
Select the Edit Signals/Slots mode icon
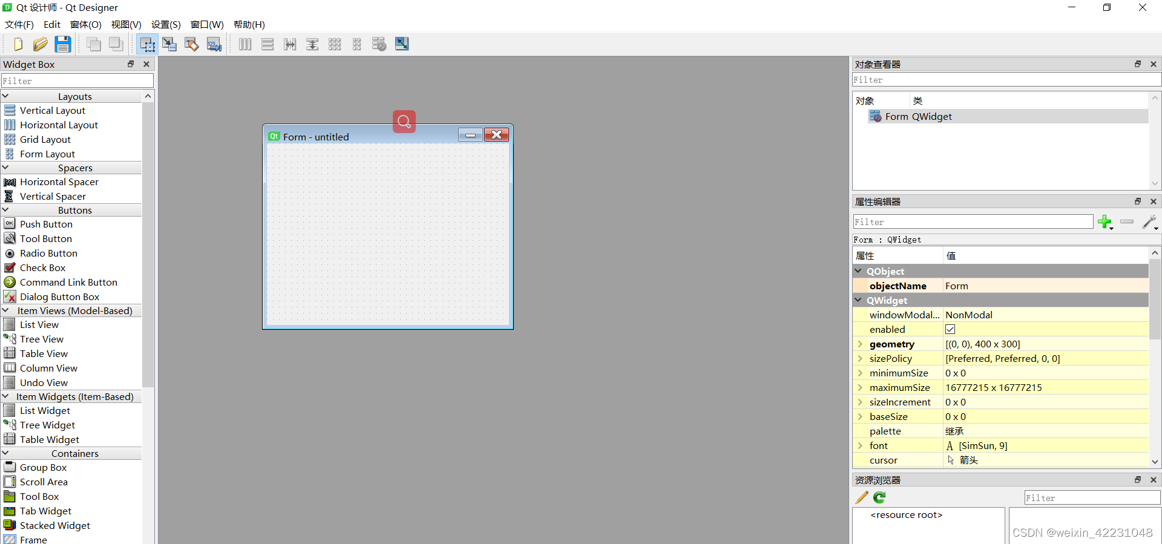(169, 44)
